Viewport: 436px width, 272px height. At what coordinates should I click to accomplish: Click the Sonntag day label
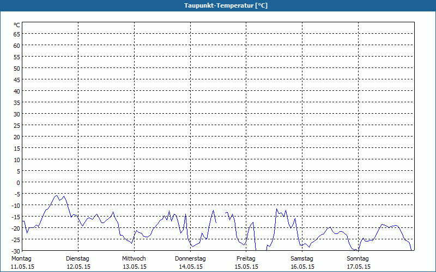pyautogui.click(x=358, y=259)
